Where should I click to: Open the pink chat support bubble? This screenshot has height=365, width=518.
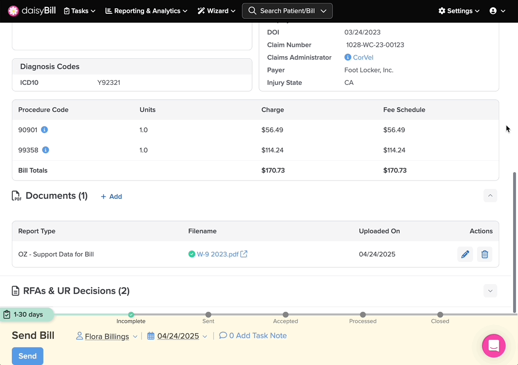click(493, 346)
